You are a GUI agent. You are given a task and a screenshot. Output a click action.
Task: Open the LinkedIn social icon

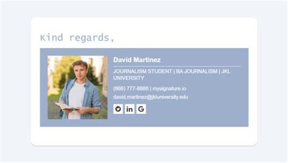(x=130, y=109)
